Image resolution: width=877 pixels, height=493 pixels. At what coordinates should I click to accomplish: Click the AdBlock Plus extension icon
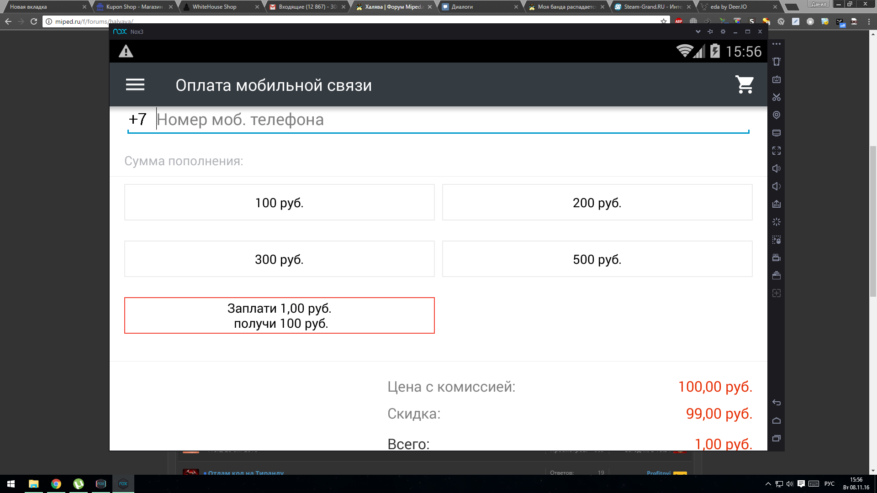pyautogui.click(x=679, y=21)
